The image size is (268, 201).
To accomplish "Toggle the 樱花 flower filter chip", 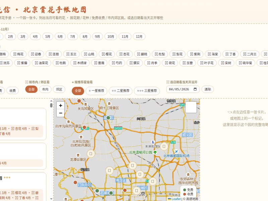I will pyautogui.click(x=107, y=54).
